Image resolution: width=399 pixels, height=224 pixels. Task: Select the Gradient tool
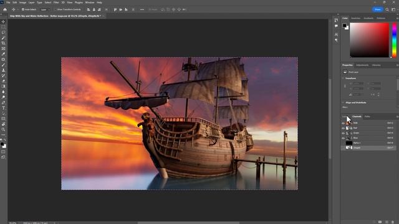click(x=3, y=86)
